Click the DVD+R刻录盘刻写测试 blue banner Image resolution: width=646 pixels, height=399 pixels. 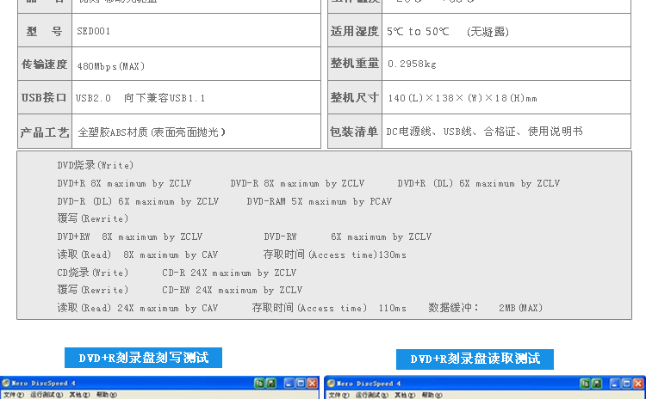[x=143, y=358]
